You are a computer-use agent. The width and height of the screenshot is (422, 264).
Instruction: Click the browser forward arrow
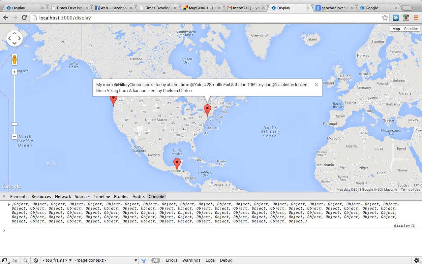pos(15,17)
